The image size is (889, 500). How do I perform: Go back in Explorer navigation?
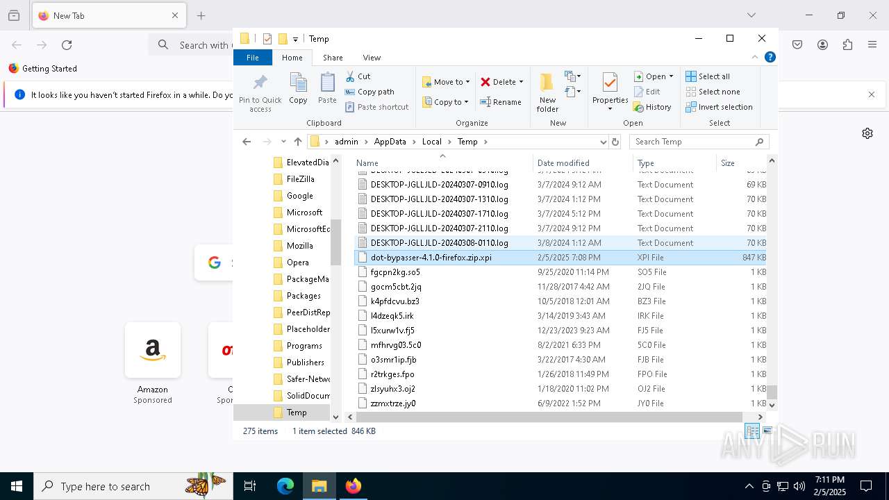click(247, 142)
